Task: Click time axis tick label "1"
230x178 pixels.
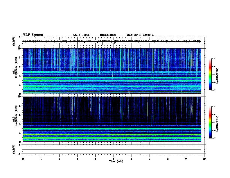Action: pos(41,159)
